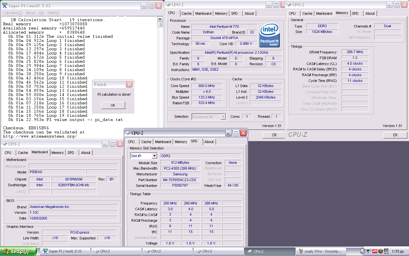
Task: Close the CPU-Z SPD window
Action: (243, 133)
